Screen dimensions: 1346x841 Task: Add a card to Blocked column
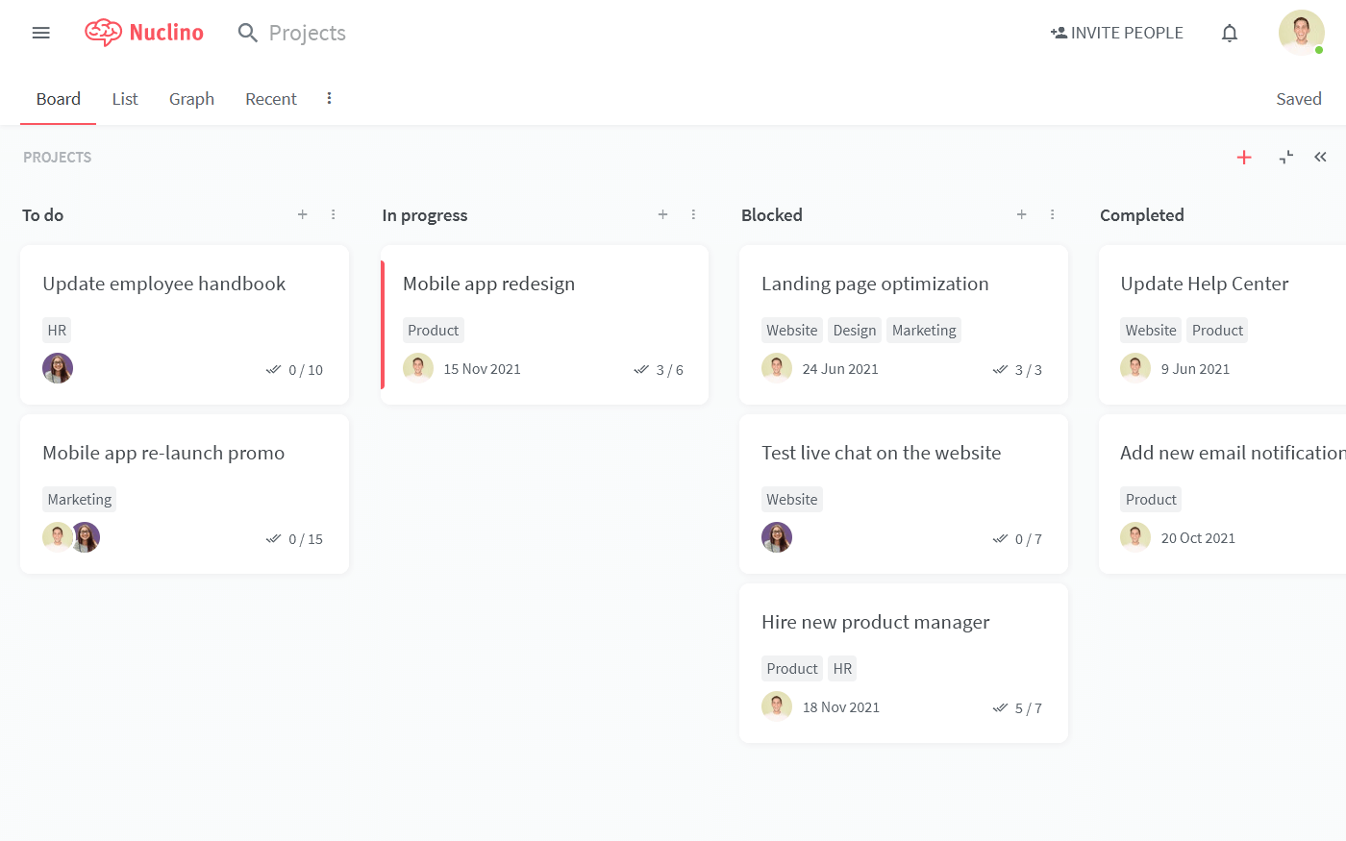1022,214
